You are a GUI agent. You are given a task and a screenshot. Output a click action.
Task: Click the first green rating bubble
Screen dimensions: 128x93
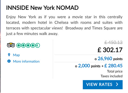pyautogui.click(x=19, y=45)
